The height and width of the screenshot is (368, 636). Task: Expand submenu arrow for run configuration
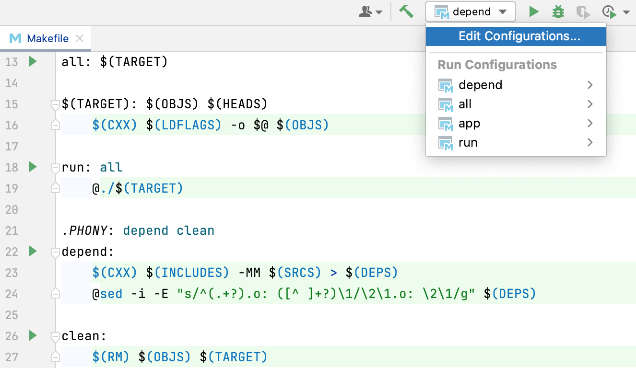click(x=590, y=142)
